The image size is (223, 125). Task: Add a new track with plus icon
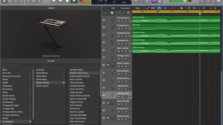[106, 13]
